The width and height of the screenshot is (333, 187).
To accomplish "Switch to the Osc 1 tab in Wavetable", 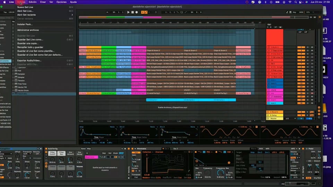I will point(166,149).
